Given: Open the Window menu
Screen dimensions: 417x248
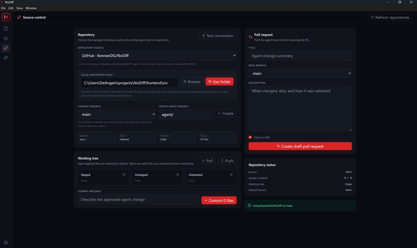Looking at the screenshot, I should [x=31, y=8].
